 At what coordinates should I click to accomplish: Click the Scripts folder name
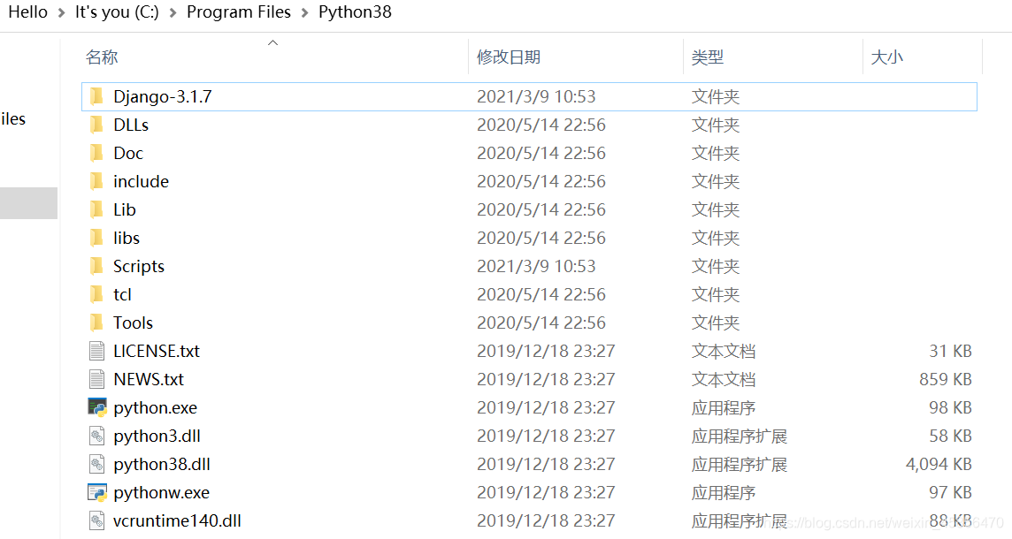pos(139,266)
